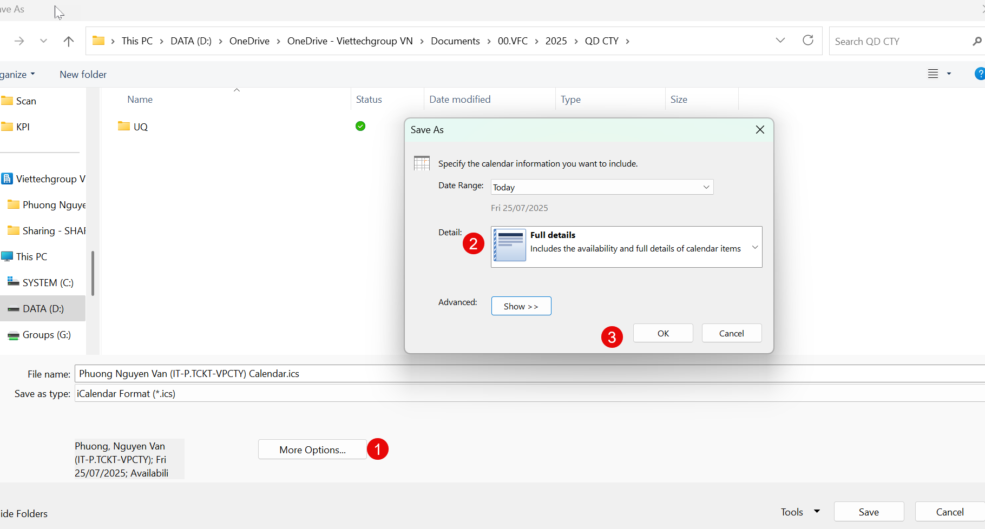This screenshot has width=985, height=529.
Task: Open the view layout options icon
Action: tap(933, 74)
